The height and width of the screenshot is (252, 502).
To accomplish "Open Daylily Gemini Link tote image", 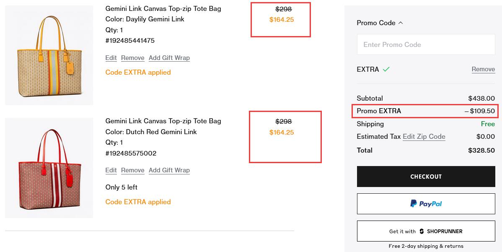I will tap(49, 55).
